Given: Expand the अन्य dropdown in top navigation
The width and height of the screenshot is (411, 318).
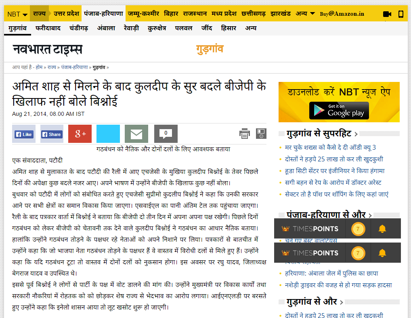Looking at the screenshot, I should pos(305,14).
